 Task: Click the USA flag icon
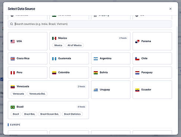coord(13,41)
